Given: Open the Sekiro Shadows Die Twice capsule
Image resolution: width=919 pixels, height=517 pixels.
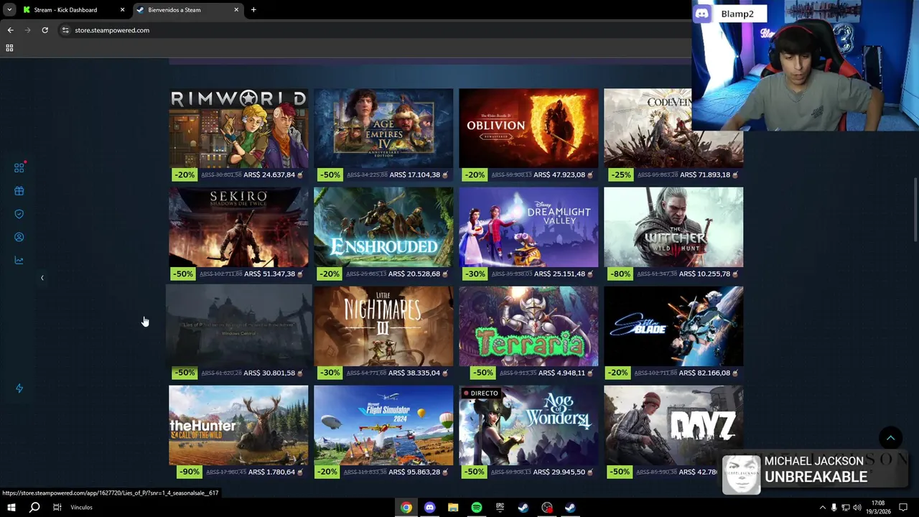Looking at the screenshot, I should 238,227.
